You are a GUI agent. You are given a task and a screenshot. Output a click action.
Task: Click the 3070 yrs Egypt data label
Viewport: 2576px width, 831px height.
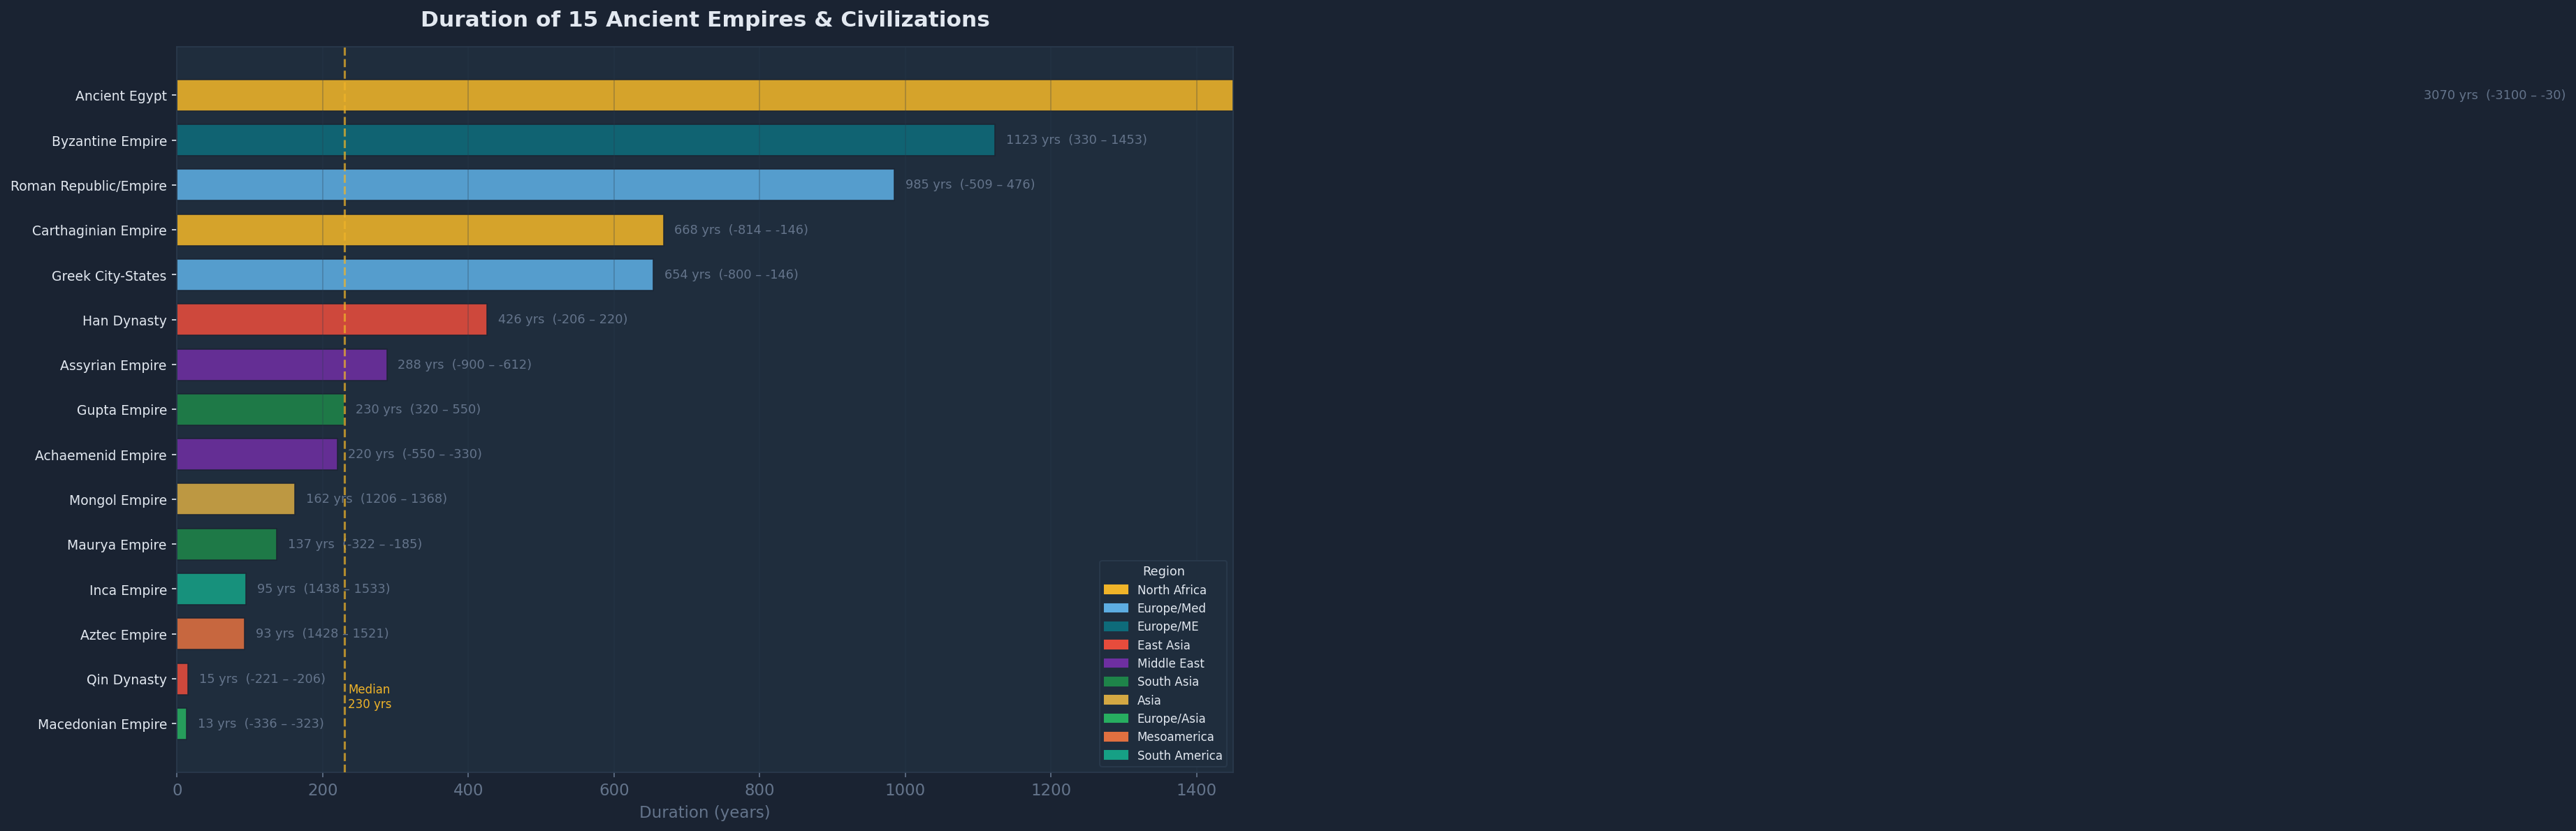(2494, 95)
